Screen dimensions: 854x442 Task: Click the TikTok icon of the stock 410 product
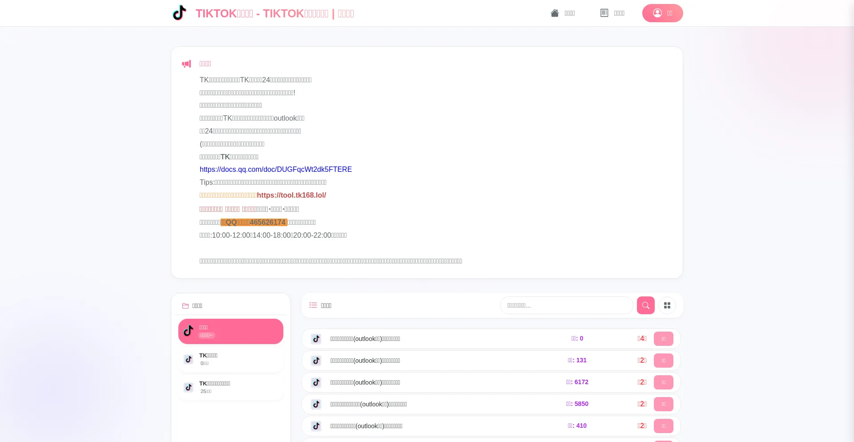[316, 426]
